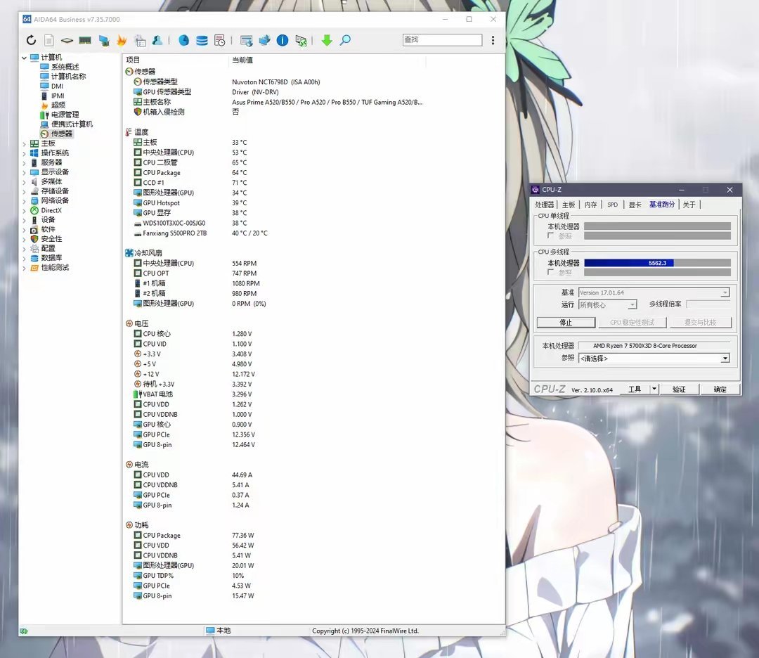The width and height of the screenshot is (759, 658).
Task: Click the blue monitor diagnostics toolbar icon
Action: click(103, 40)
